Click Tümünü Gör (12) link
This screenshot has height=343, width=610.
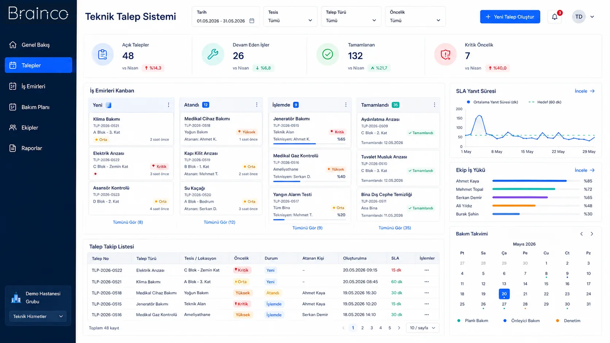(219, 222)
